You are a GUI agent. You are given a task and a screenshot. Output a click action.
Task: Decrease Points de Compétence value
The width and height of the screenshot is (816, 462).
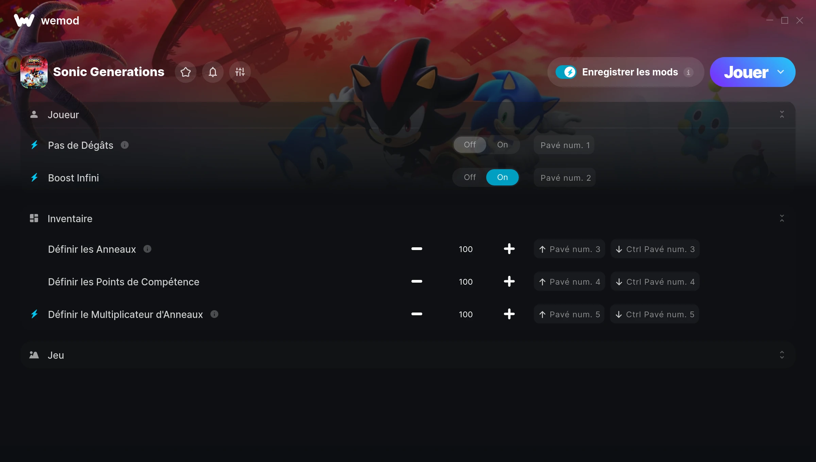click(x=417, y=282)
